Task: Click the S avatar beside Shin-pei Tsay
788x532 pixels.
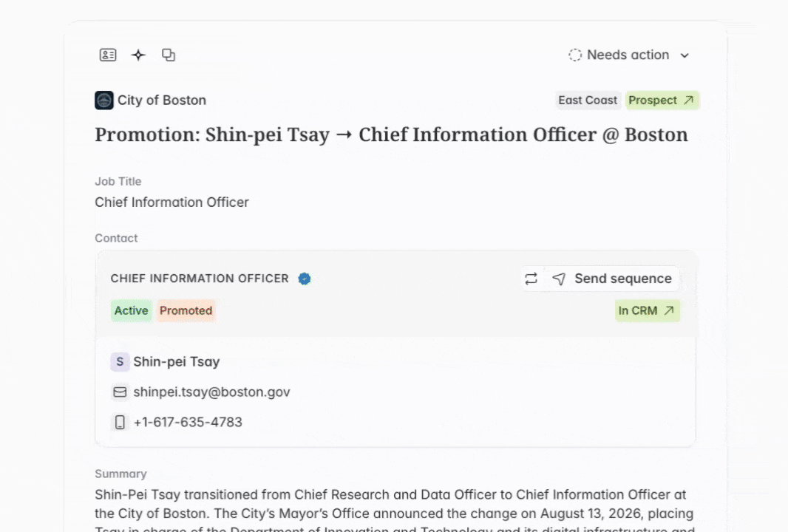Action: click(x=120, y=362)
